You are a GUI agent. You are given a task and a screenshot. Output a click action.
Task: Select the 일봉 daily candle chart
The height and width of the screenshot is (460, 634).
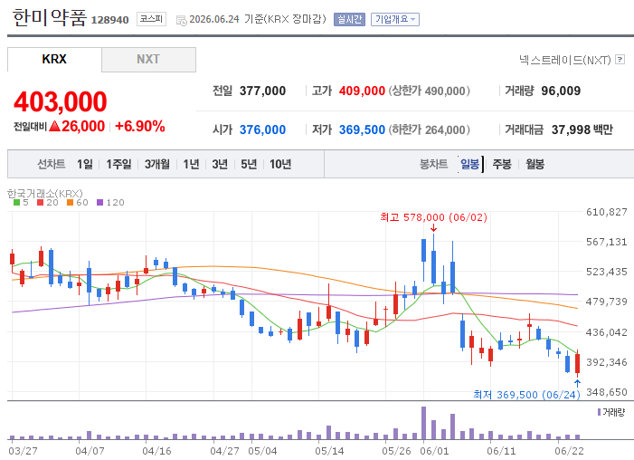pyautogui.click(x=469, y=164)
